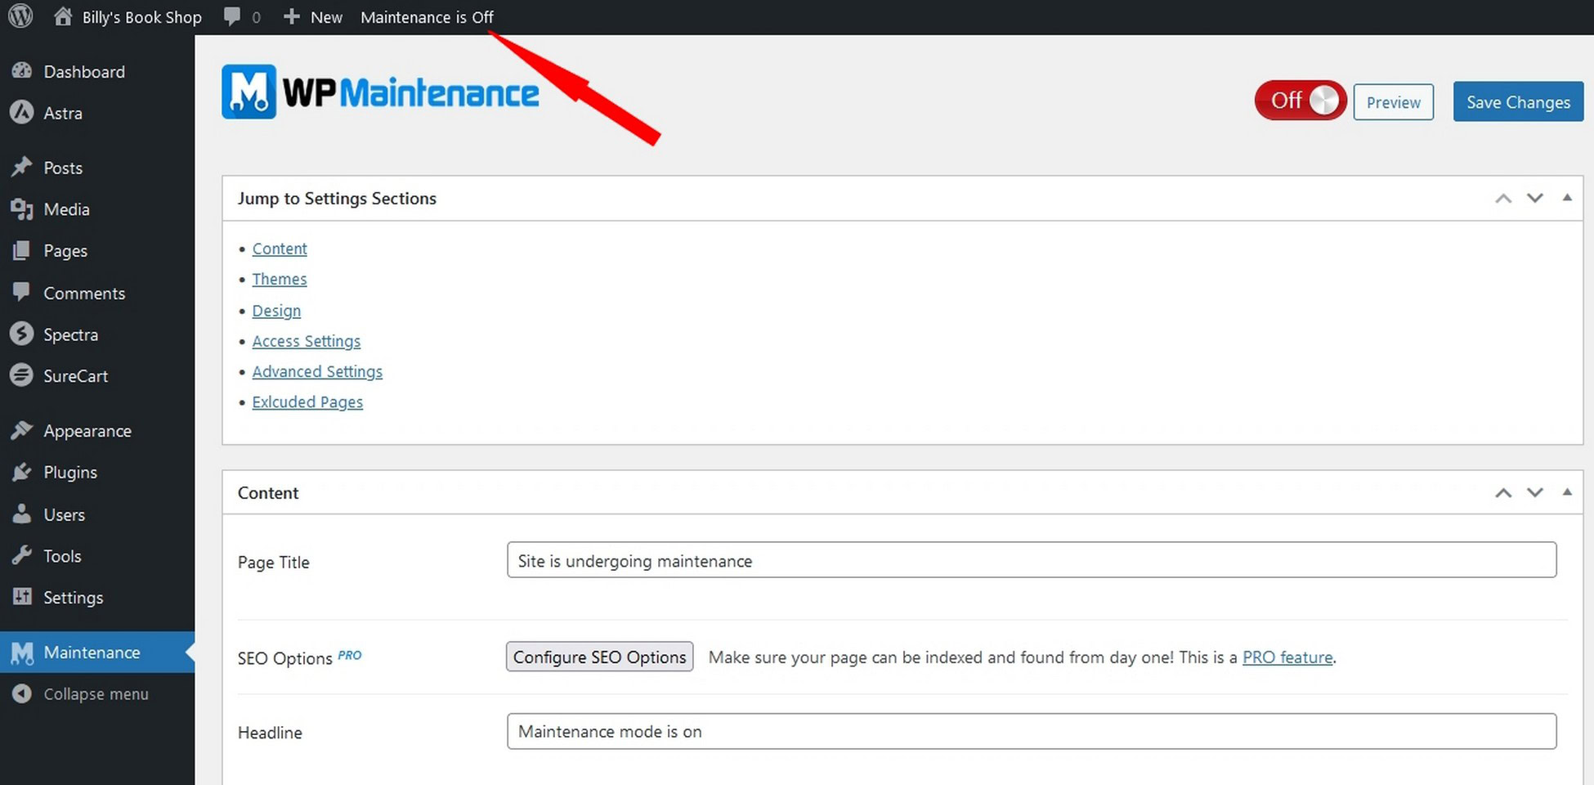Click the Plugins plug icon
Screen dimensions: 1594x785
tap(22, 473)
